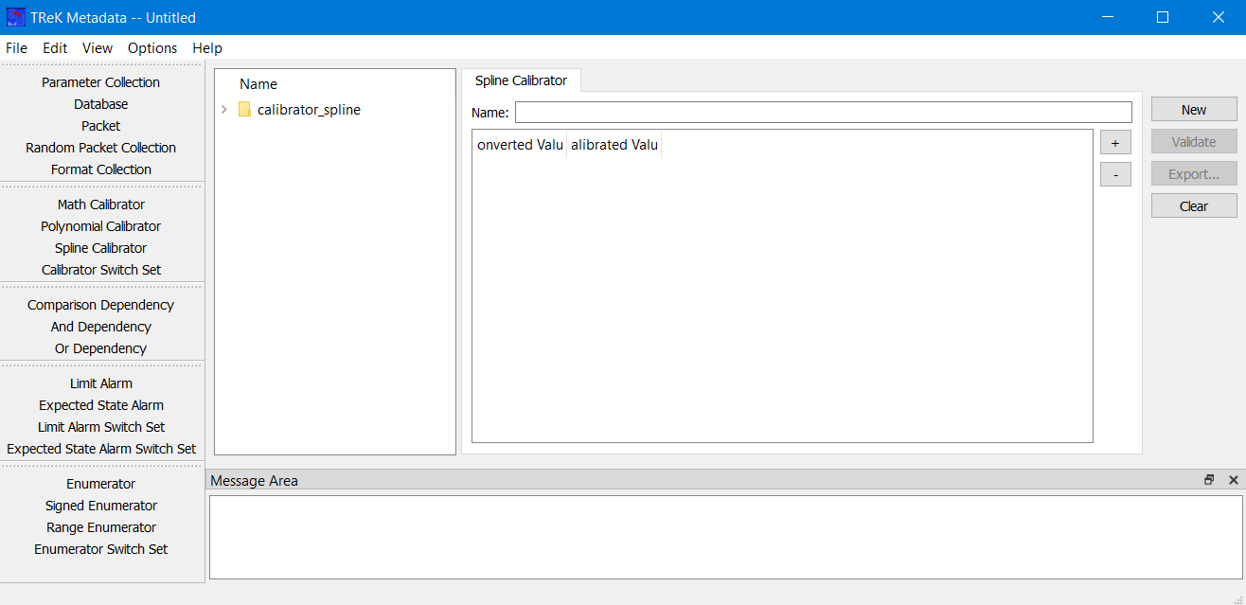
Task: Choose Range Enumerator in the sidebar
Action: click(100, 527)
